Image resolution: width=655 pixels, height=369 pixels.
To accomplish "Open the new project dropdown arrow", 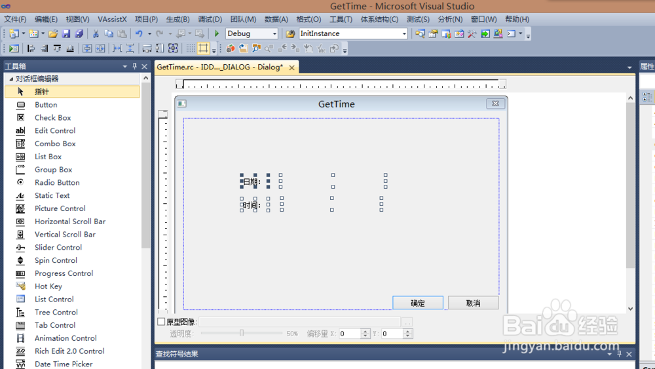I will pyautogui.click(x=24, y=34).
